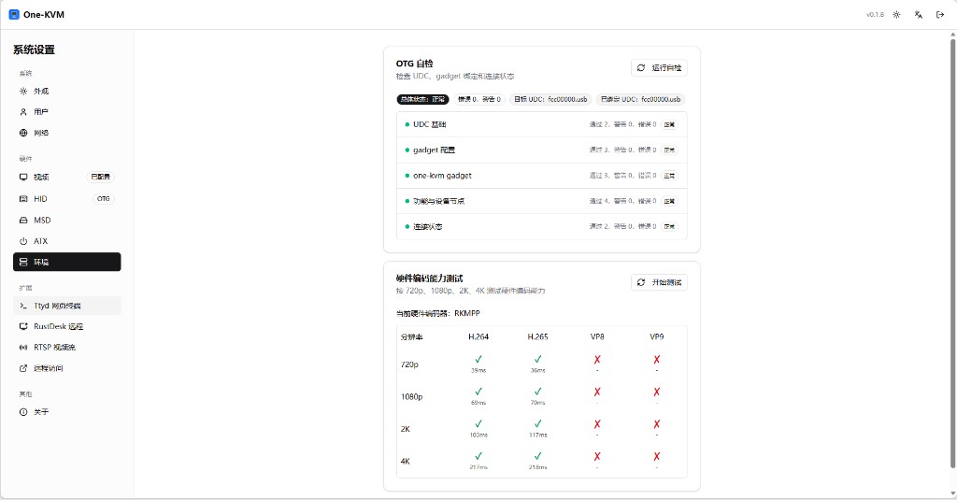Image resolution: width=957 pixels, height=500 pixels.
Task: Open the language switcher icon
Action: pyautogui.click(x=919, y=15)
